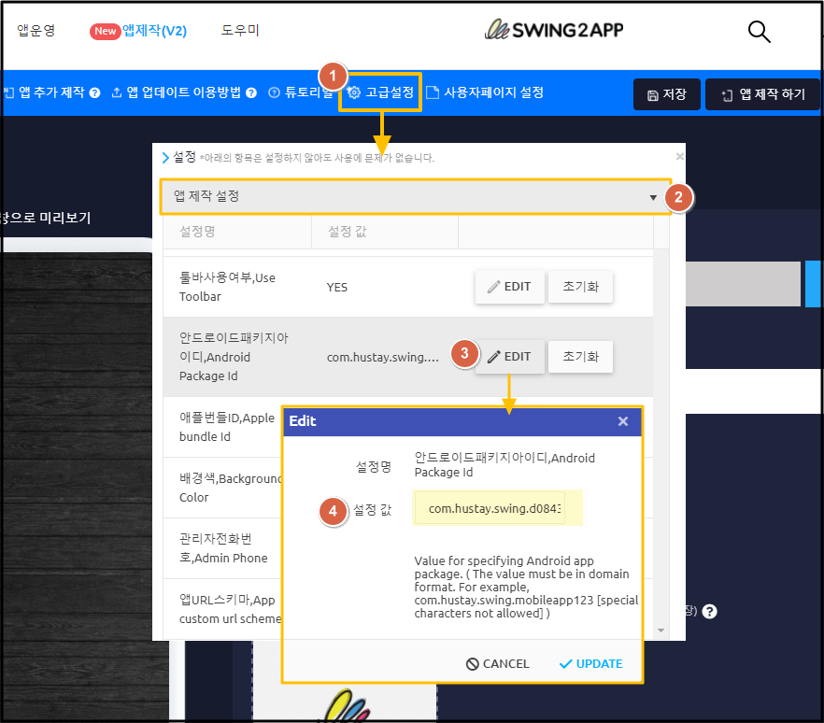
Task: Click the 앱 제작 하기 button
Action: (x=762, y=94)
